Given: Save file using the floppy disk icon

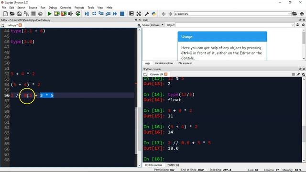Looking at the screenshot, I should click(x=19, y=14).
